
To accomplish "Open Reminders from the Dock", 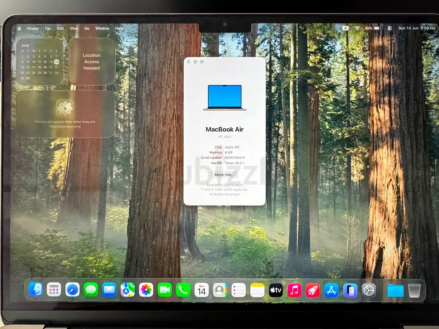I will [238, 290].
